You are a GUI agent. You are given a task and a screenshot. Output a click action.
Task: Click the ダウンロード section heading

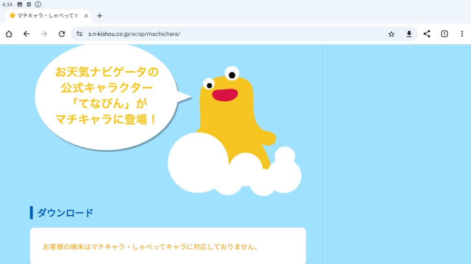65,213
